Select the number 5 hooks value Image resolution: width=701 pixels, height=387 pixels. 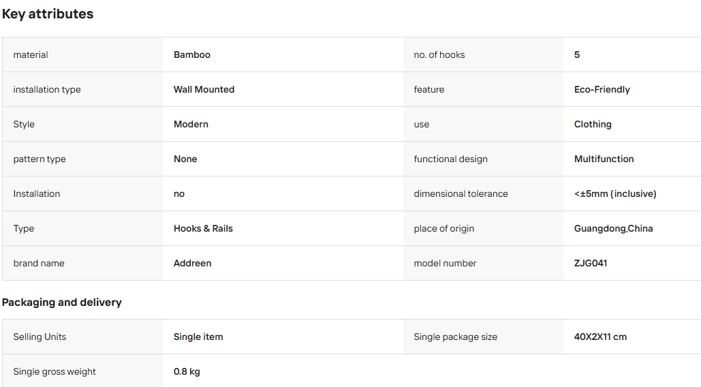577,55
